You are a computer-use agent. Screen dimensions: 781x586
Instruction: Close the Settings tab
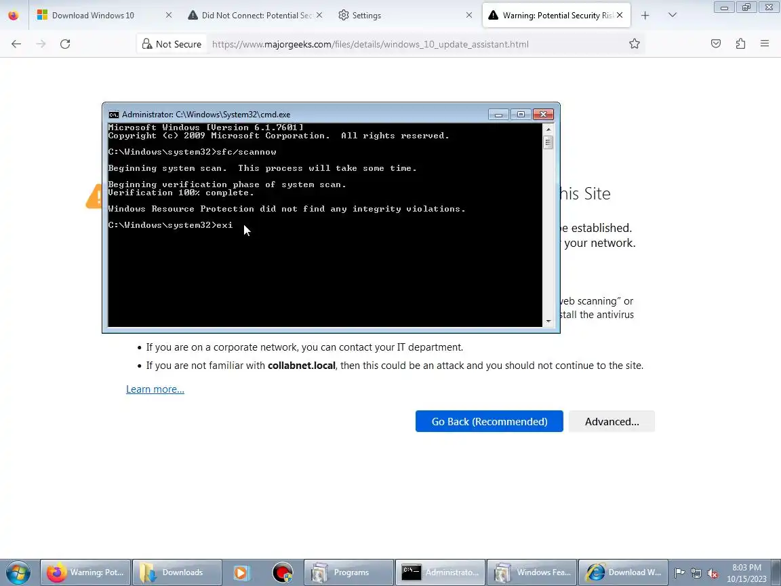tap(469, 16)
